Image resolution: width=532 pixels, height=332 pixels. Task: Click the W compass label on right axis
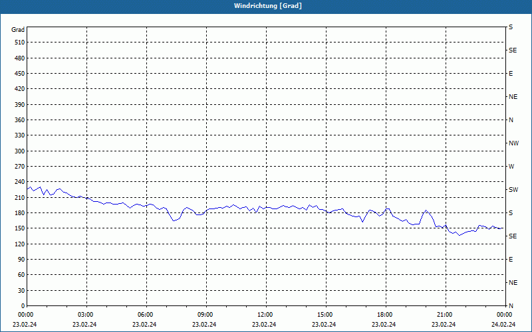(x=511, y=167)
